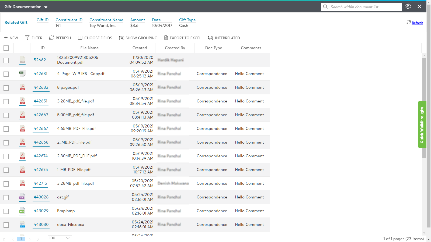Click the Show Grouping toolbar icon
Image resolution: width=431 pixels, height=242 pixels.
(121, 38)
